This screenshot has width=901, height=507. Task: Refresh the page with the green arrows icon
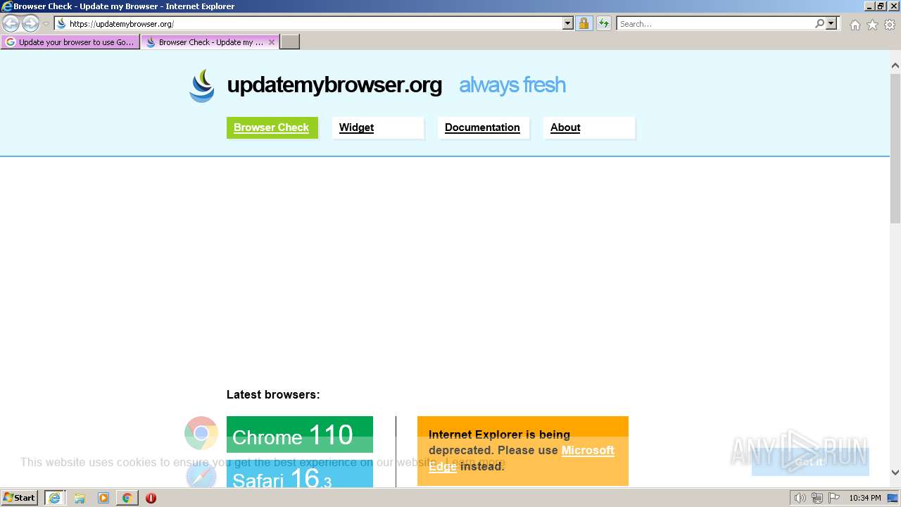(604, 24)
